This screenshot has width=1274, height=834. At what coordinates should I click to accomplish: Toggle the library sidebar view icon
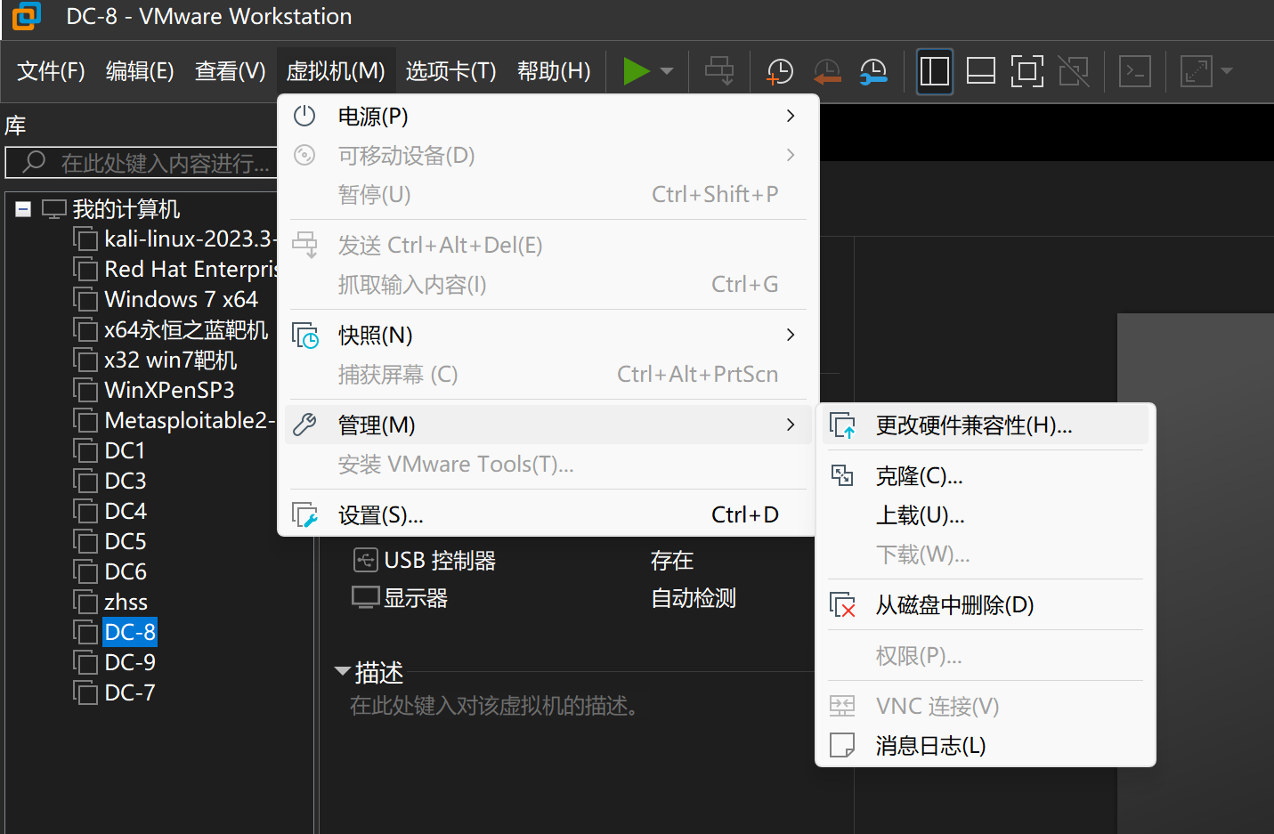click(x=934, y=71)
